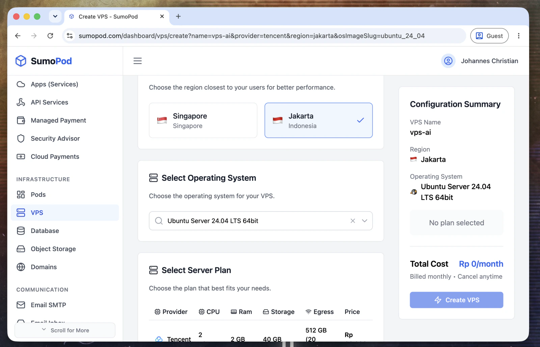Click Scroll for More in sidebar
This screenshot has height=347, width=540.
[x=65, y=330]
